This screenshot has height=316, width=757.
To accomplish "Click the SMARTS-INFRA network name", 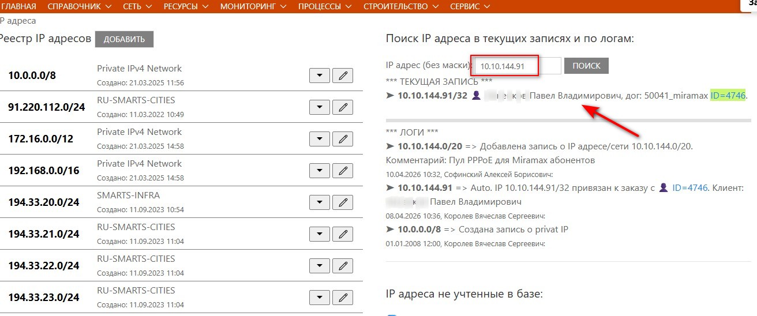I will click(x=128, y=195).
